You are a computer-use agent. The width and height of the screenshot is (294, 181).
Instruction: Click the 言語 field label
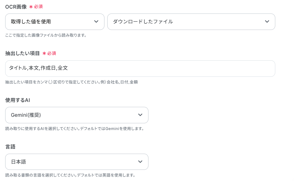(10, 147)
